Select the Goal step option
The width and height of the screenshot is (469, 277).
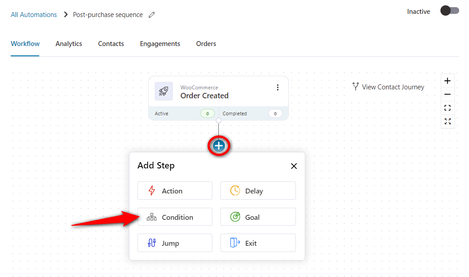click(x=257, y=217)
